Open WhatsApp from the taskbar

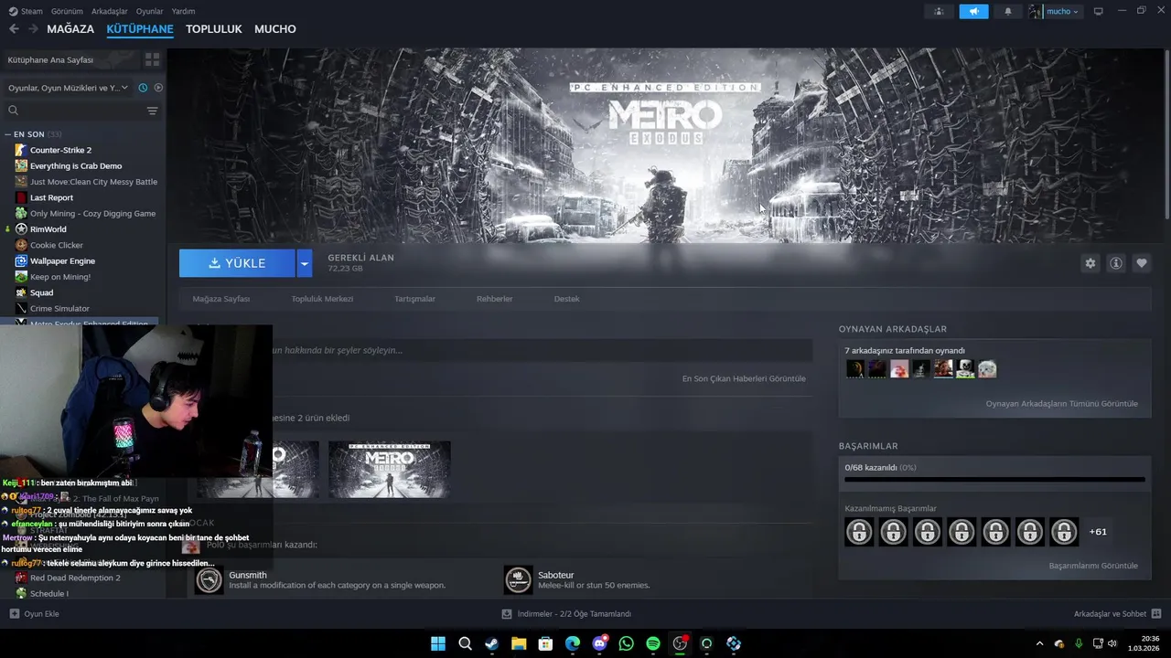626,643
